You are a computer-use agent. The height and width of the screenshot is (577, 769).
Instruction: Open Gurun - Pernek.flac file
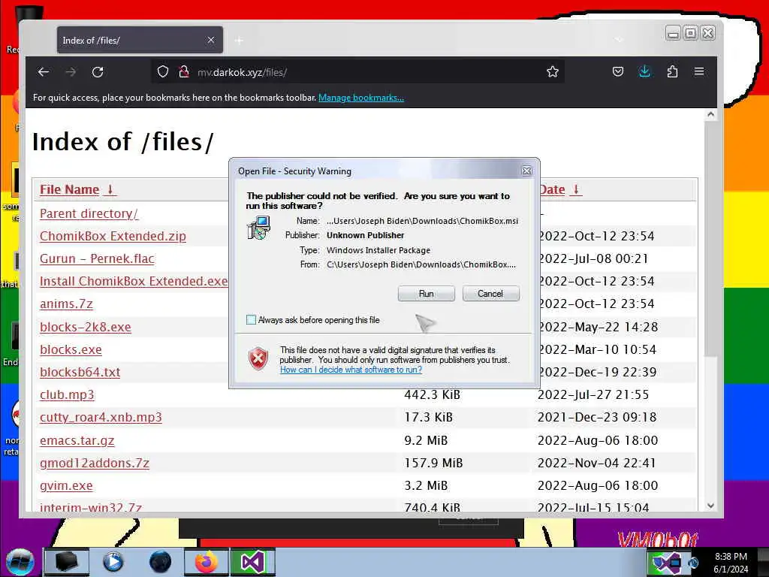[97, 258]
